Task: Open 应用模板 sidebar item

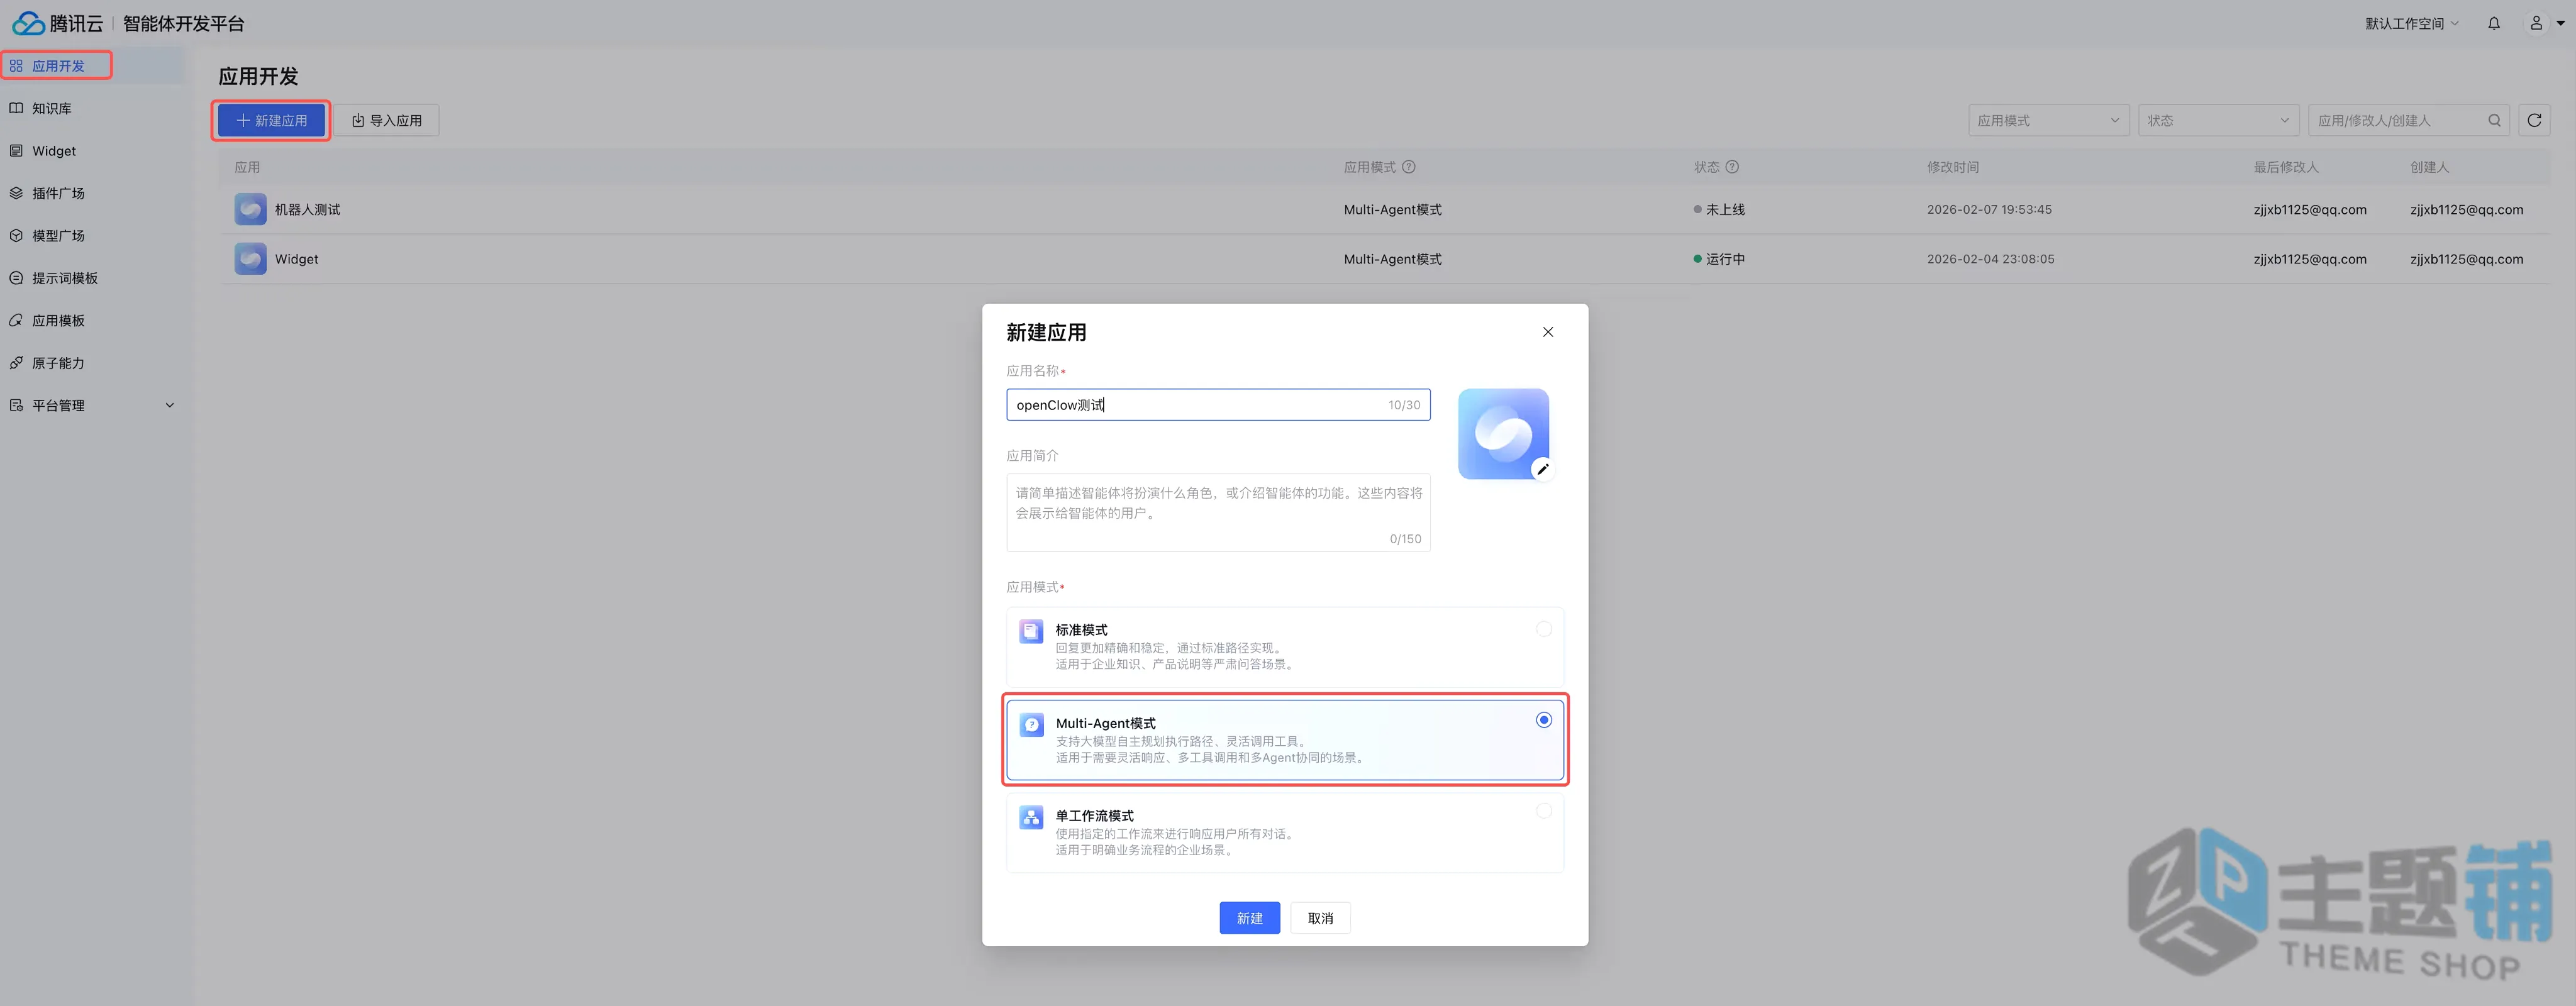Action: (58, 321)
